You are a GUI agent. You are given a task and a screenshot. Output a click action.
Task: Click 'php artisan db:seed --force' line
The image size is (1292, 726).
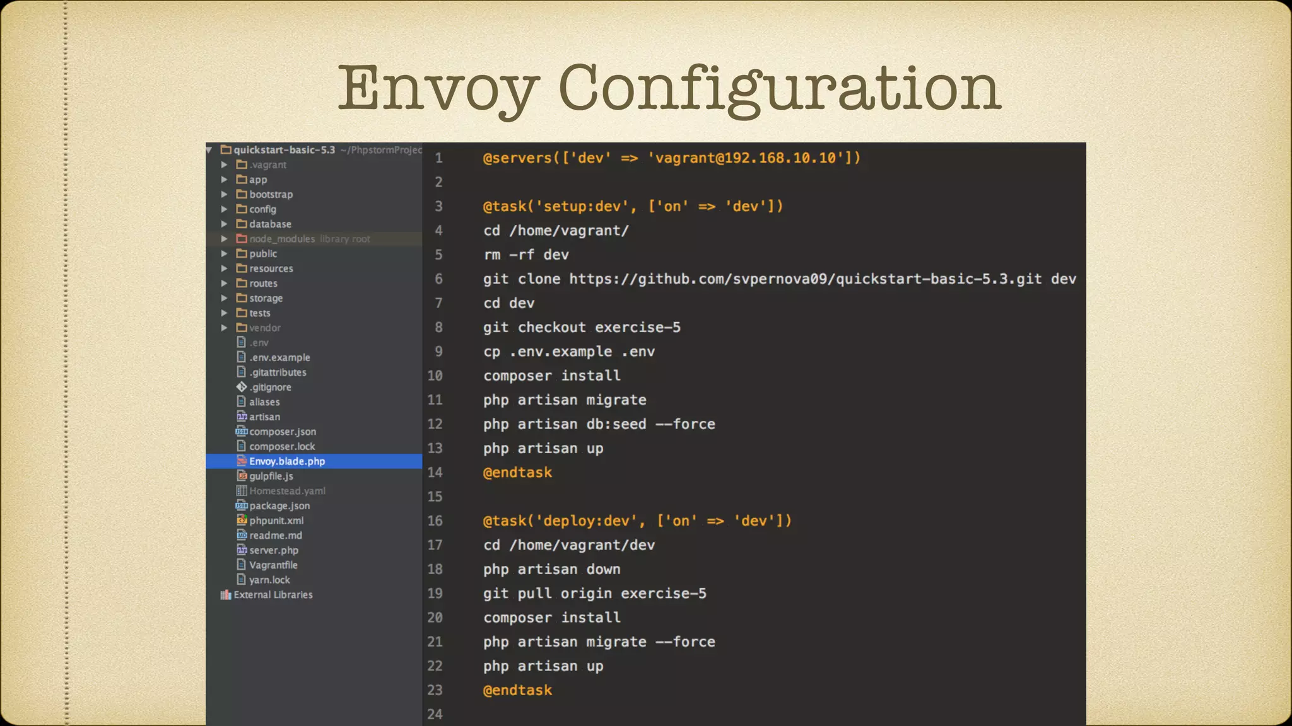click(599, 424)
